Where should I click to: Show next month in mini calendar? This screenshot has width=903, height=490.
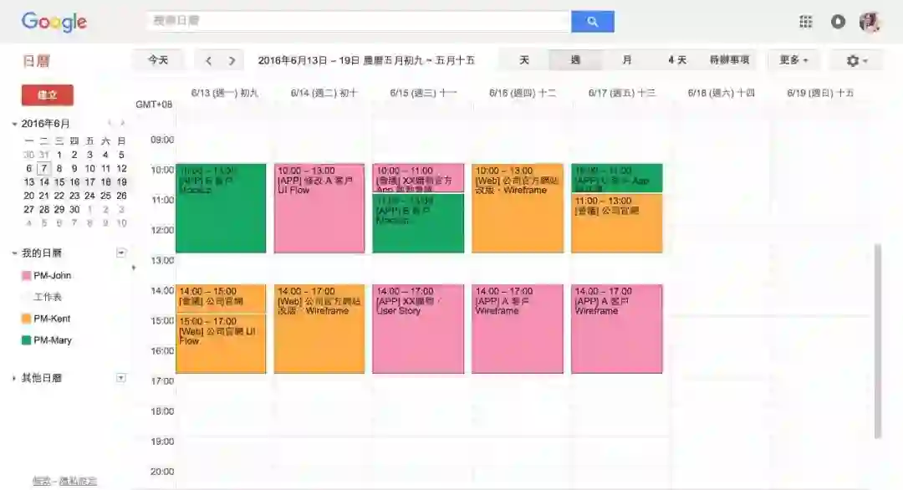click(122, 123)
